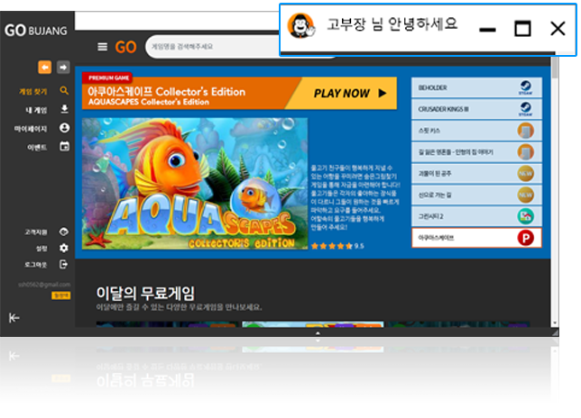581x418 pixels.
Task: Click the yellow membership badge under email
Action: pos(60,295)
